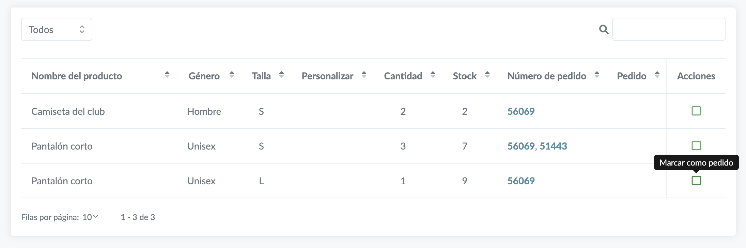This screenshot has height=248, width=746.
Task: Open order 56069 in Camiseta row
Action: [x=521, y=111]
